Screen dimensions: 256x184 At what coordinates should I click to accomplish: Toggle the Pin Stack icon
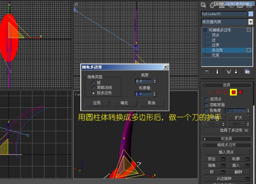[x=206, y=71]
